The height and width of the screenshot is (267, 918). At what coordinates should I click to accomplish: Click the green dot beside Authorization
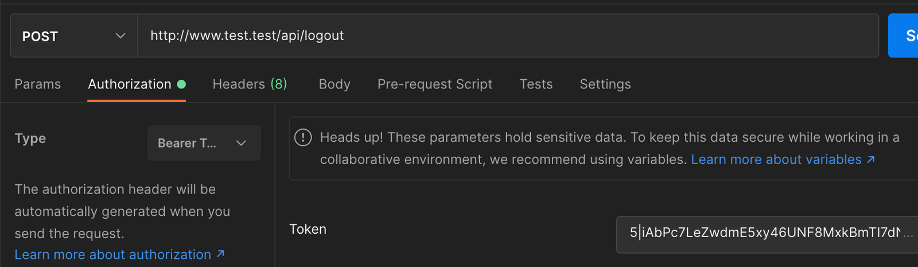tap(181, 84)
